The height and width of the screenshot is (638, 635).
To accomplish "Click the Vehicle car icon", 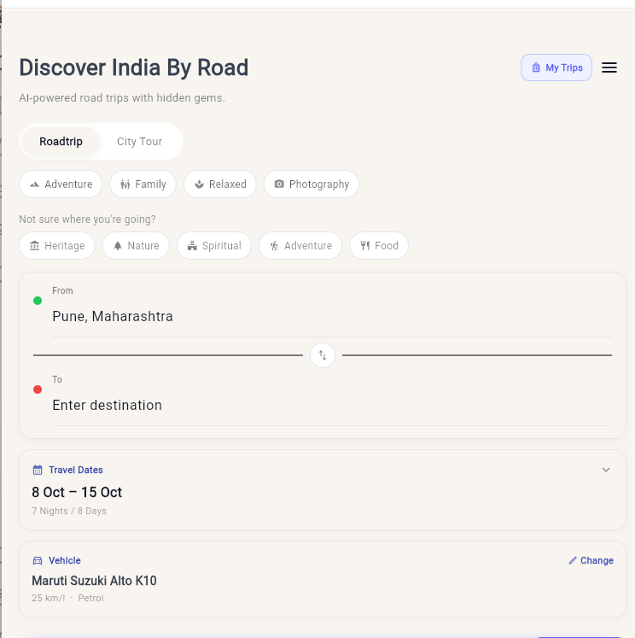I will pyautogui.click(x=38, y=560).
